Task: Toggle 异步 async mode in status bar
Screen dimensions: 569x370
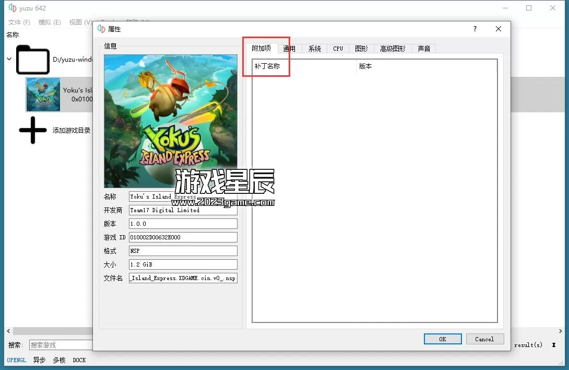Action: [x=39, y=360]
